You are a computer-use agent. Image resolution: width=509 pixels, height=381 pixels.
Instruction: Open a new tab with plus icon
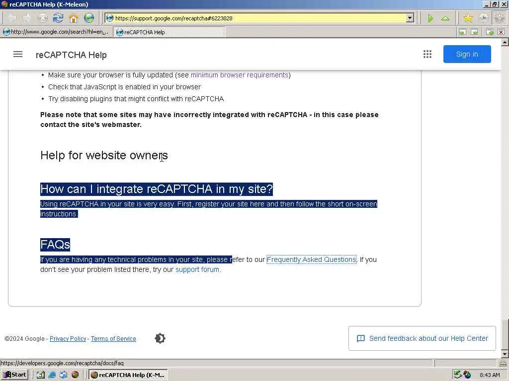tap(490, 32)
